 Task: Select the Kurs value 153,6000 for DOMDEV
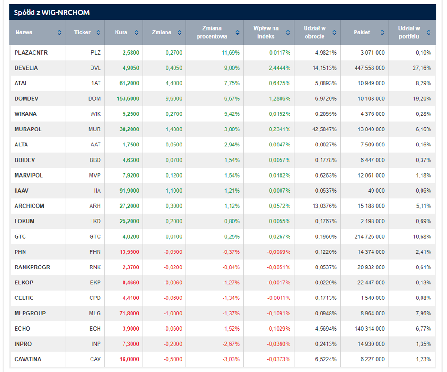(128, 98)
